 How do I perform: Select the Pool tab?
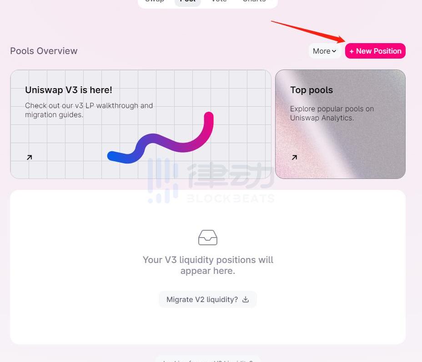188,1
